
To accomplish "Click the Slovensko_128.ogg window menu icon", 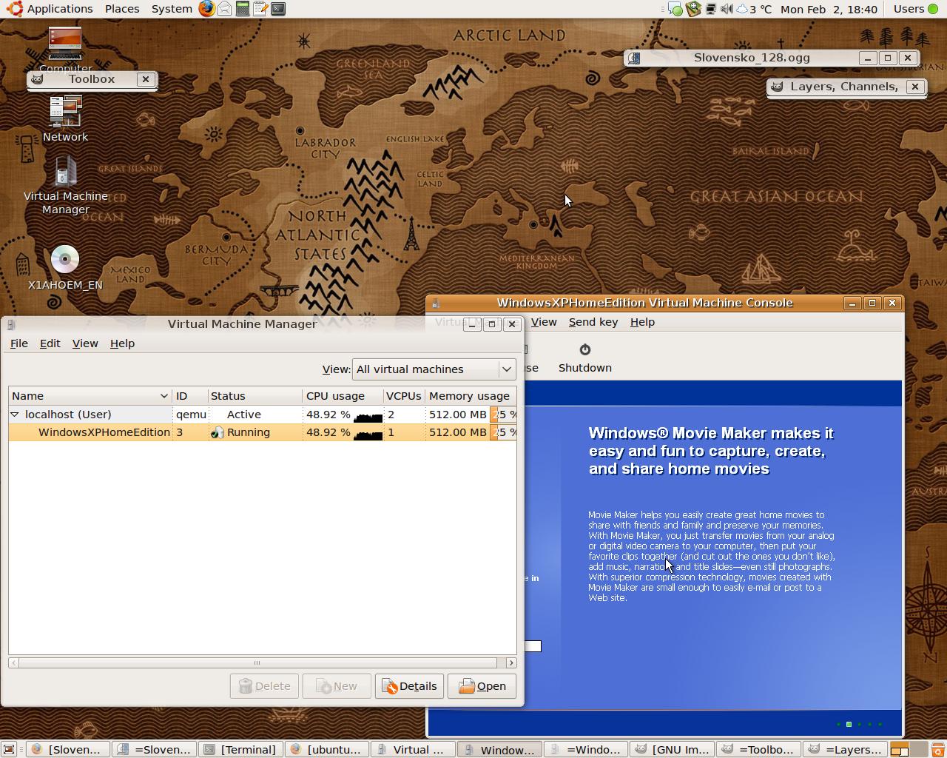I will coord(633,58).
